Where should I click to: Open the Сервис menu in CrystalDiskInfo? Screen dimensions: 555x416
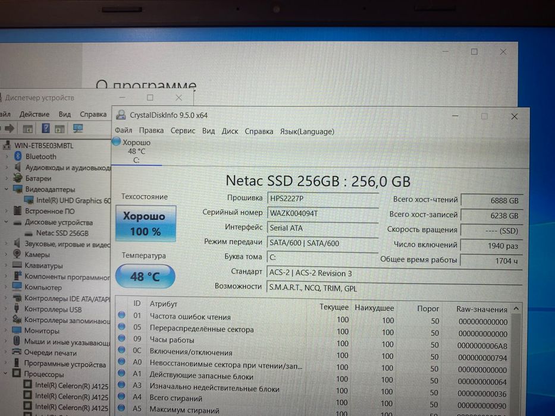[x=183, y=131]
